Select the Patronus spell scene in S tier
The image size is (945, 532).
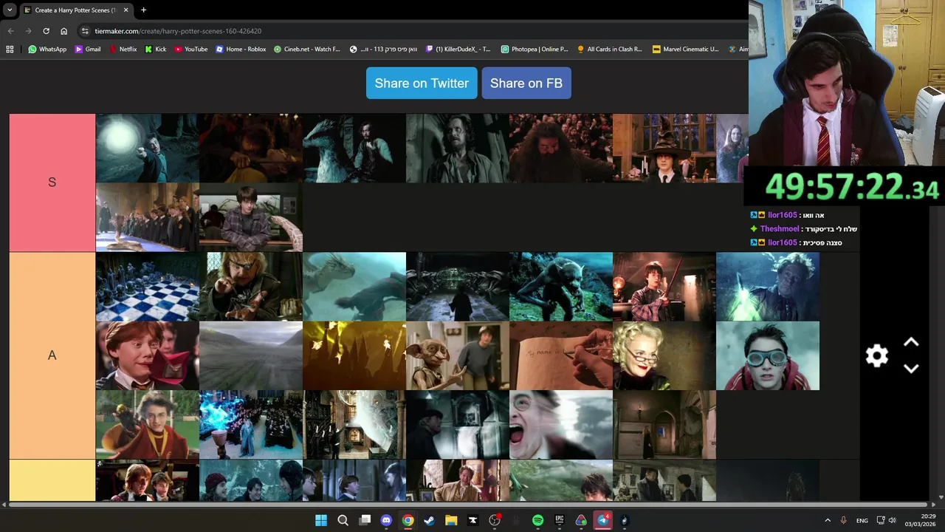point(147,148)
